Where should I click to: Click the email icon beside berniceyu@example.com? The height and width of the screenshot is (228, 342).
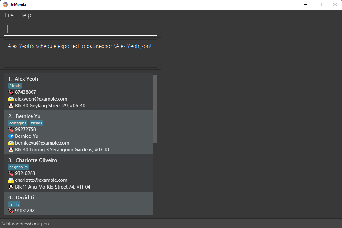tap(11, 143)
